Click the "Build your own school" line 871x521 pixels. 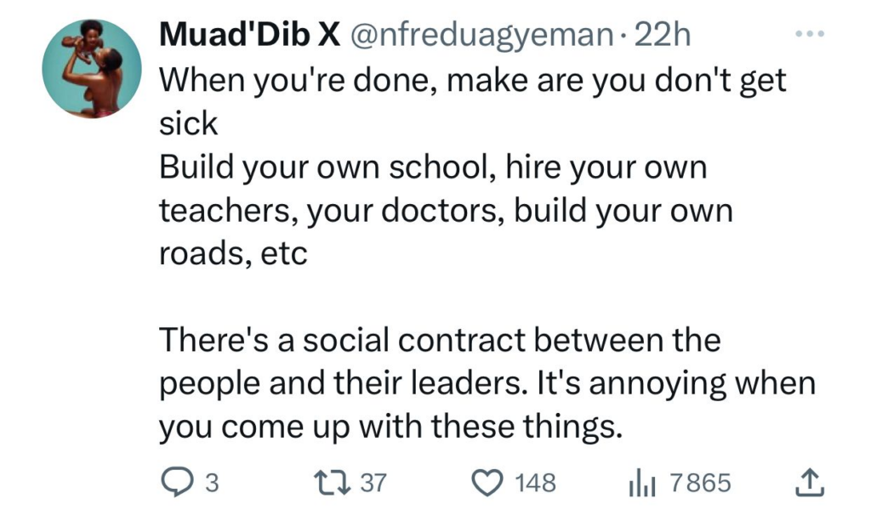click(434, 168)
